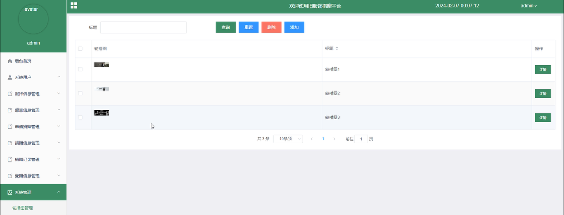
Task: Click the blue 重置 reset button
Action: point(249,27)
